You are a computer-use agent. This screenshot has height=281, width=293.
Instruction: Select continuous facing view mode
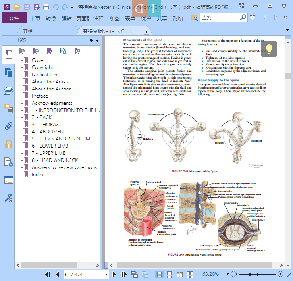pos(190,274)
